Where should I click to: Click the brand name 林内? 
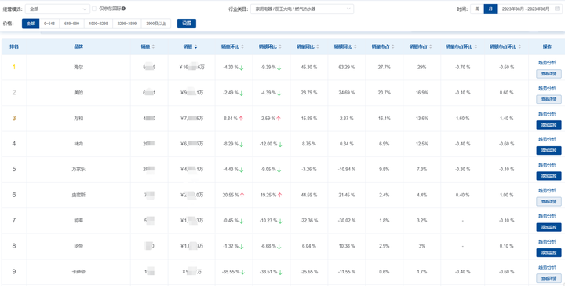(78, 144)
